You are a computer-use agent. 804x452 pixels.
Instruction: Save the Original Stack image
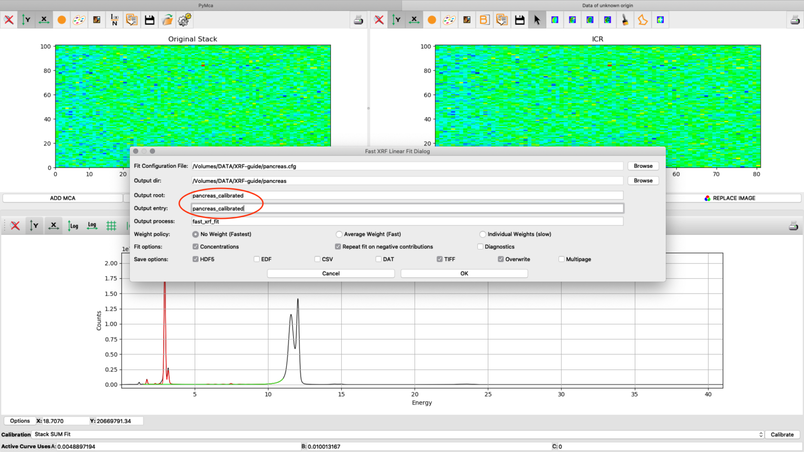tap(149, 19)
